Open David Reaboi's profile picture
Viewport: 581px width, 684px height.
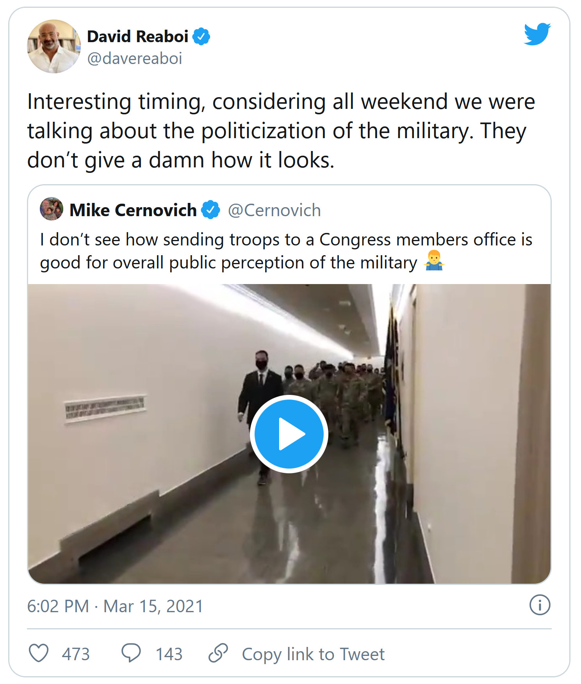pyautogui.click(x=53, y=46)
